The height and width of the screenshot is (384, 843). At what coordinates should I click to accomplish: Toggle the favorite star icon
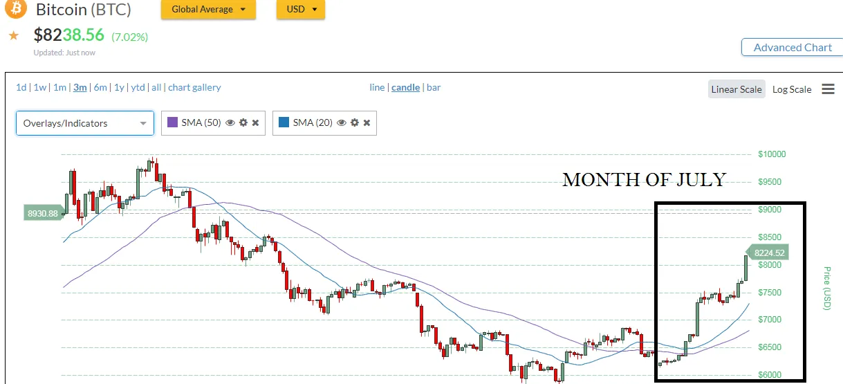click(x=13, y=35)
